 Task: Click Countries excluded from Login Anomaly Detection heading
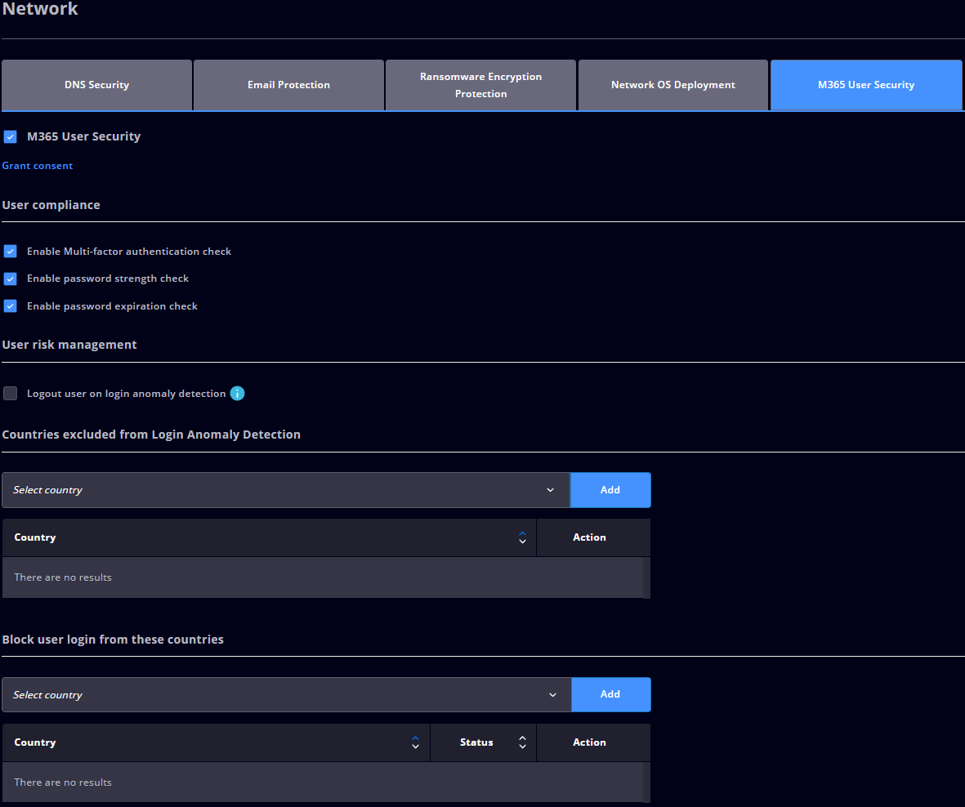pyautogui.click(x=151, y=435)
